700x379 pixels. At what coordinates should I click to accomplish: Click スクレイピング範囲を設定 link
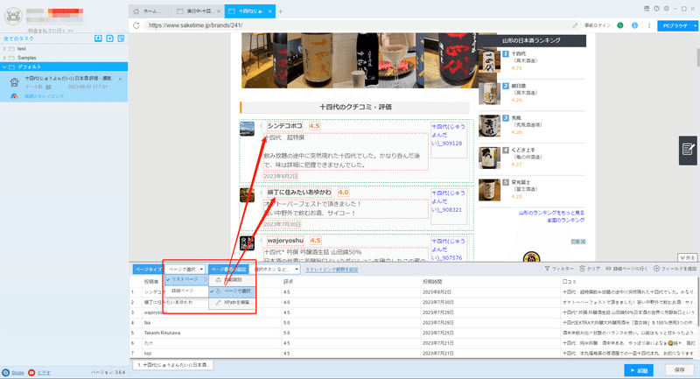pos(332,270)
